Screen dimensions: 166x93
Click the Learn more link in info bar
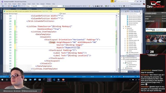tap(45, 11)
